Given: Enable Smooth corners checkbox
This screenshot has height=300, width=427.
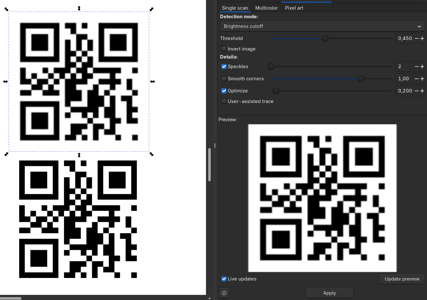Looking at the screenshot, I should click(224, 79).
